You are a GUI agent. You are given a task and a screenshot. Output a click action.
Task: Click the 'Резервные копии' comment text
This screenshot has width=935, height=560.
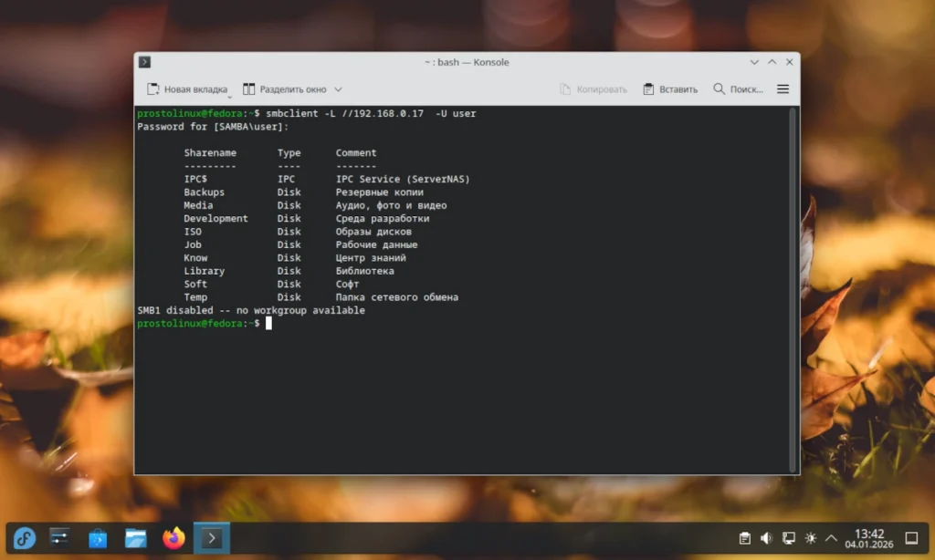coord(379,192)
